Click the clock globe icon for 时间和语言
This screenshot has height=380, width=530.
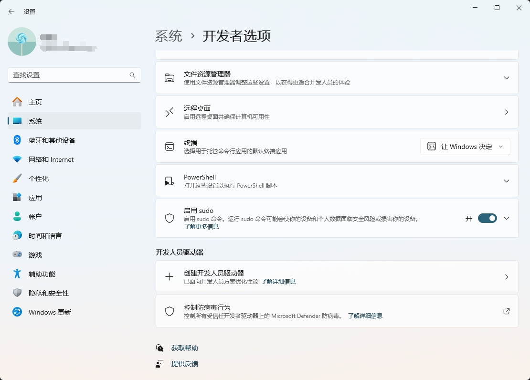(x=17, y=236)
